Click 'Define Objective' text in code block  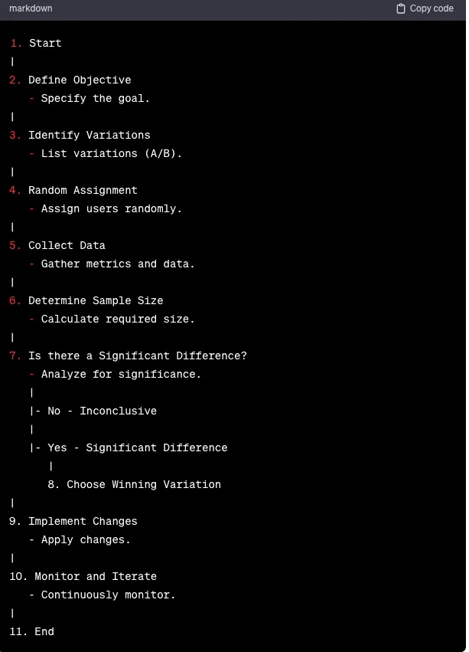pos(80,80)
